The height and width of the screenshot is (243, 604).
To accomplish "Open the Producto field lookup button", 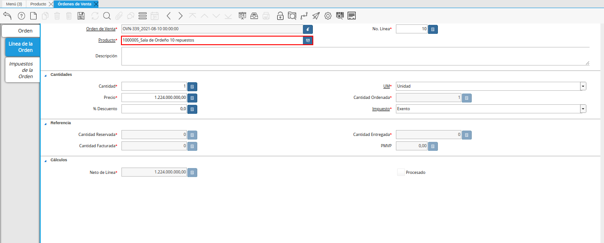I will click(x=307, y=40).
